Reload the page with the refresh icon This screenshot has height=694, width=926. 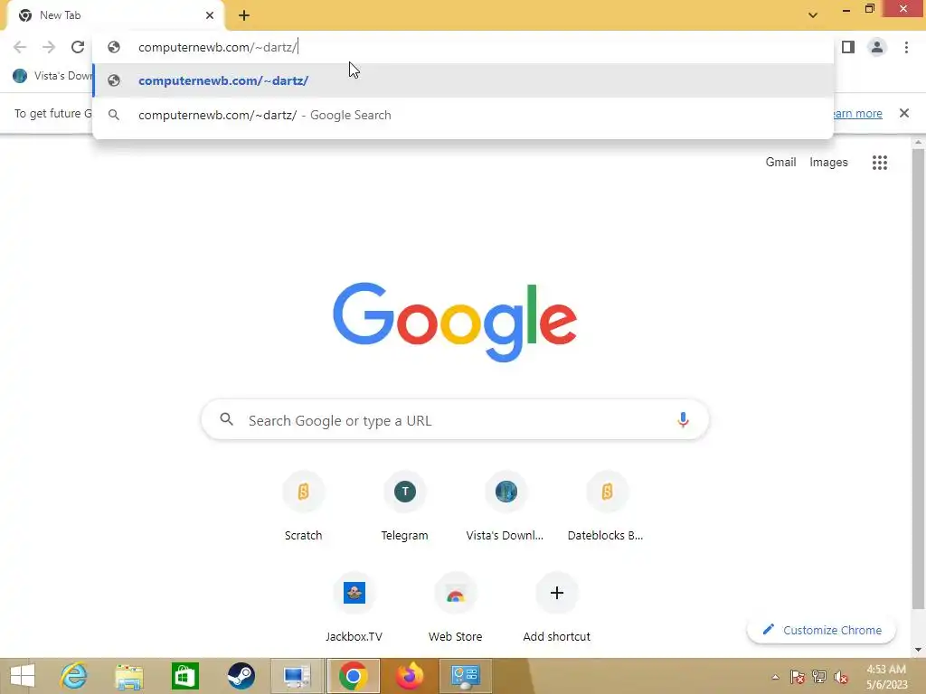pyautogui.click(x=78, y=47)
